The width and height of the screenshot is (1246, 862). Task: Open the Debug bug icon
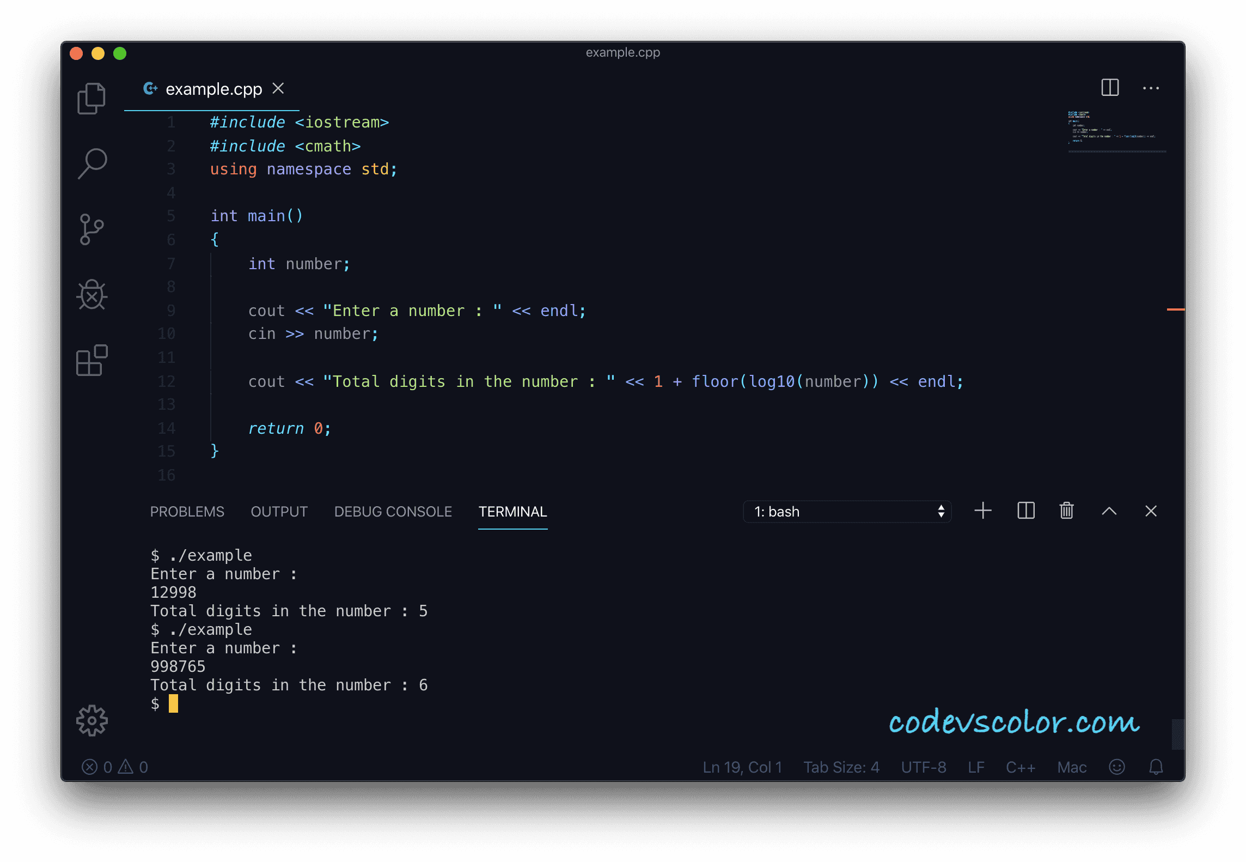(91, 295)
